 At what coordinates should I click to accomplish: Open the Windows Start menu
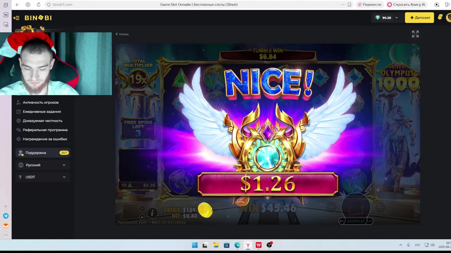pyautogui.click(x=194, y=245)
